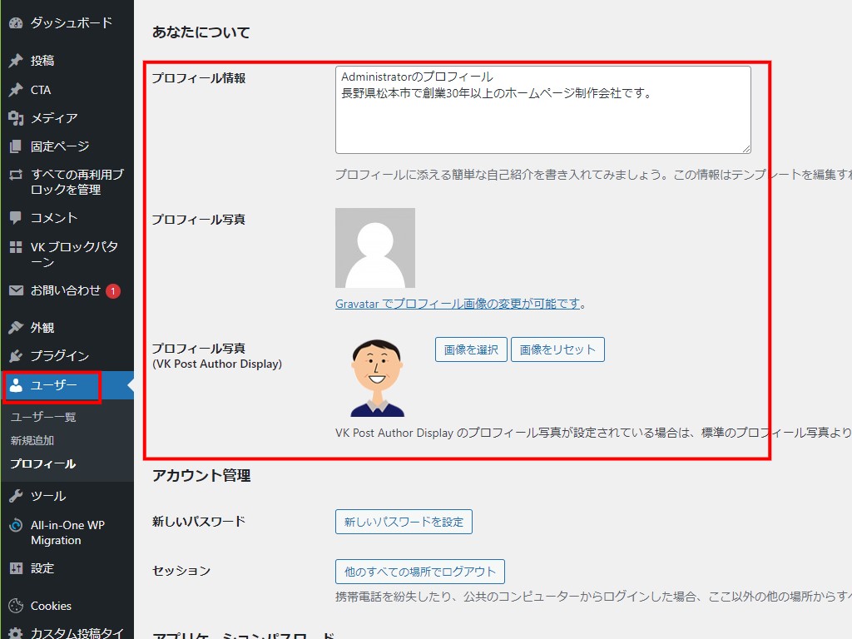Click the 外観 paintbrush icon

[16, 328]
